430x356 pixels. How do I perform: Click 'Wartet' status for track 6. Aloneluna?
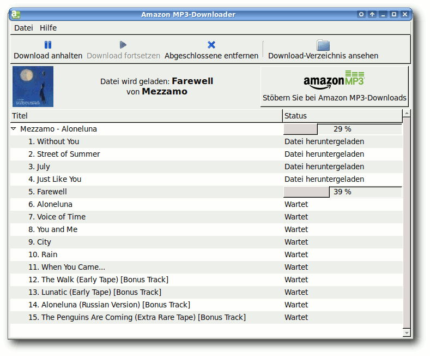(x=296, y=204)
